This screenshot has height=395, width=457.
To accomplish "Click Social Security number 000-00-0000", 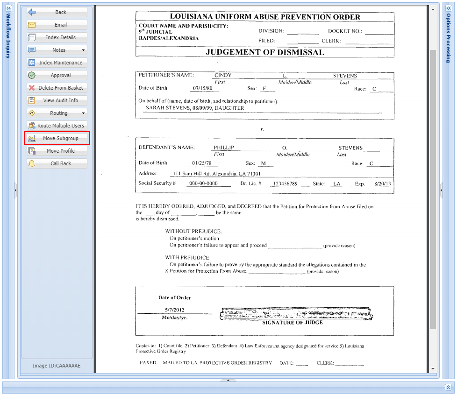I will pyautogui.click(x=203, y=183).
